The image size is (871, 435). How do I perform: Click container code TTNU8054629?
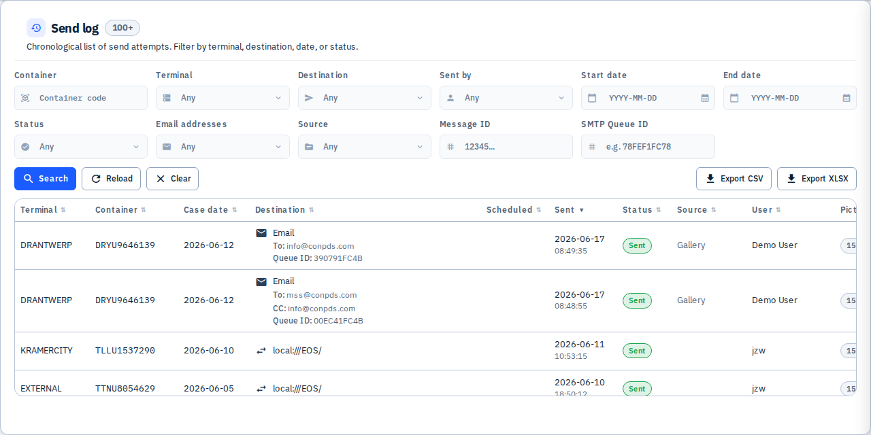(125, 389)
